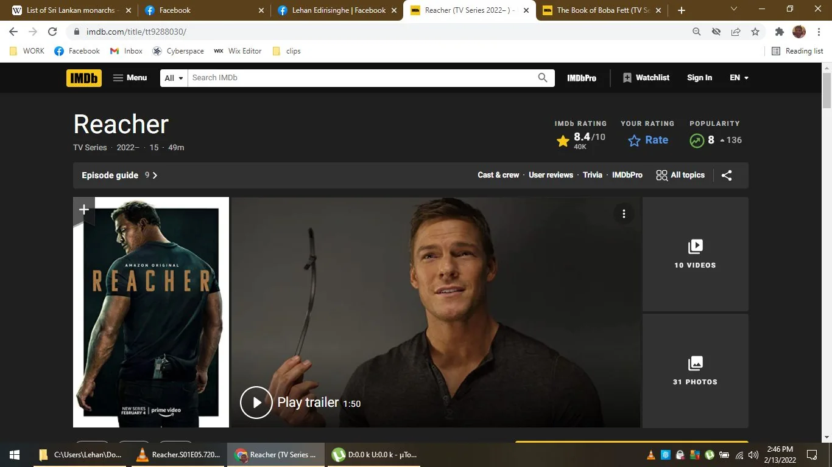The height and width of the screenshot is (467, 832).
Task: Browse the 31 Photos tile
Action: point(696,371)
